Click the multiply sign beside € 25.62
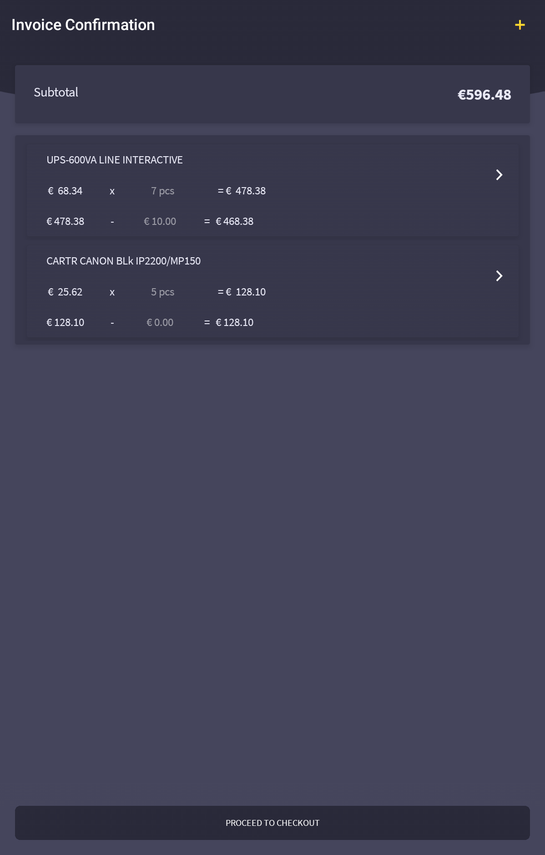The height and width of the screenshot is (855, 545). pos(112,293)
